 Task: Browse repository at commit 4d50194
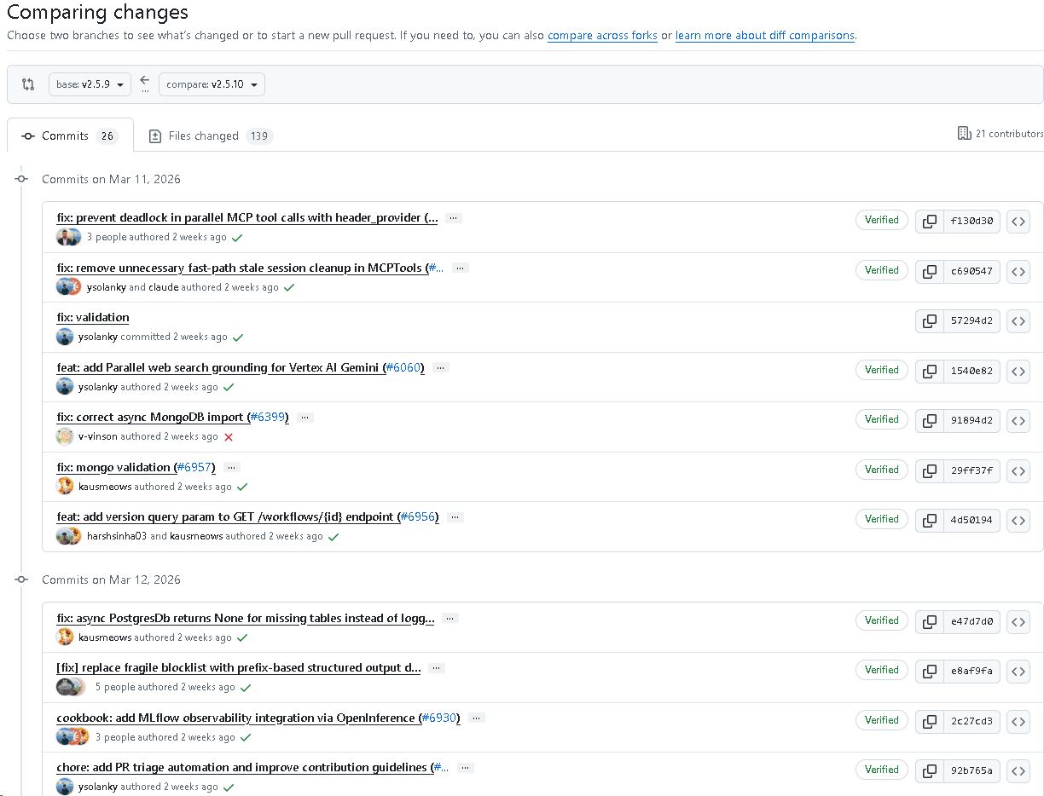pos(1018,521)
